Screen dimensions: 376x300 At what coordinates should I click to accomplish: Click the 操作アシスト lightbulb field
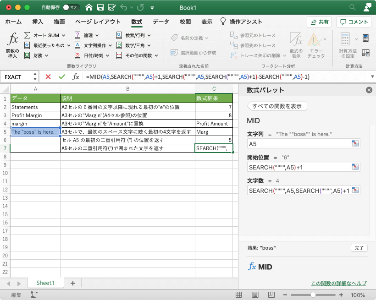[x=241, y=22]
